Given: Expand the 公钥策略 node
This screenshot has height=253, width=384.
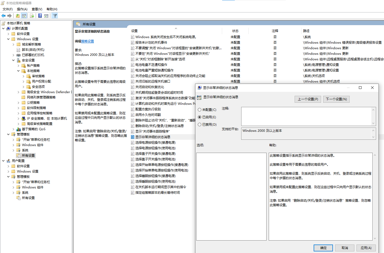Looking at the screenshot, I should 18,103.
